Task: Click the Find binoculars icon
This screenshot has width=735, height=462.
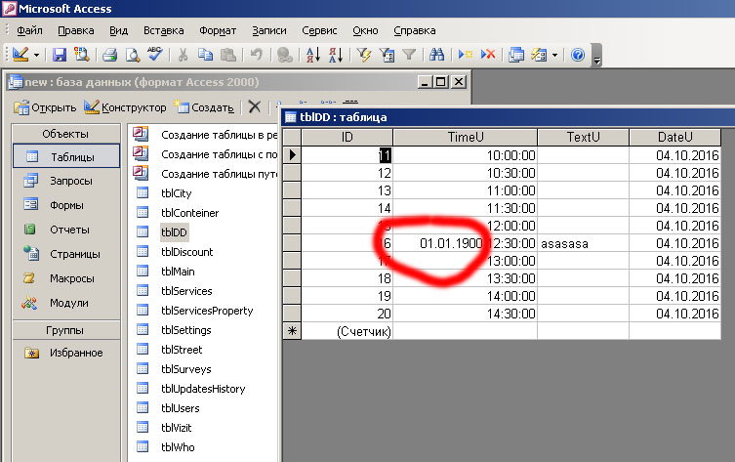Action: (x=436, y=56)
